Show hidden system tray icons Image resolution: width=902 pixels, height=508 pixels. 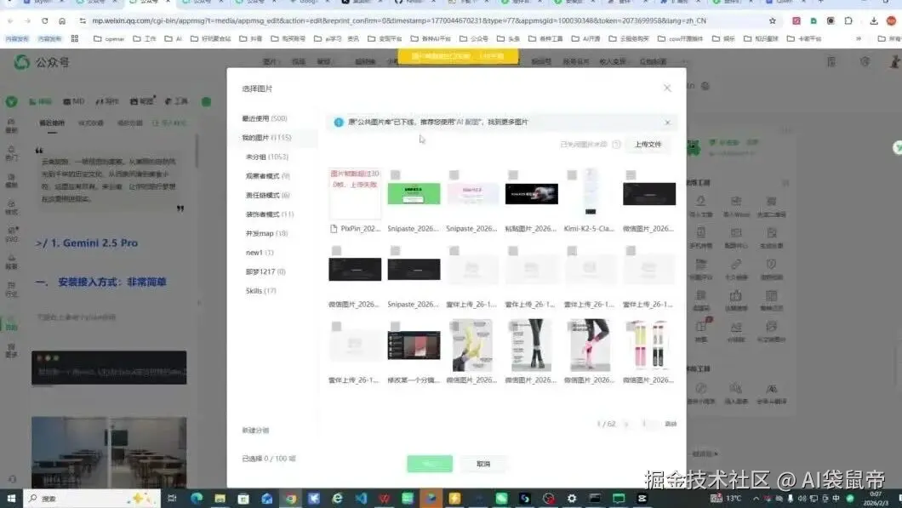click(x=756, y=499)
